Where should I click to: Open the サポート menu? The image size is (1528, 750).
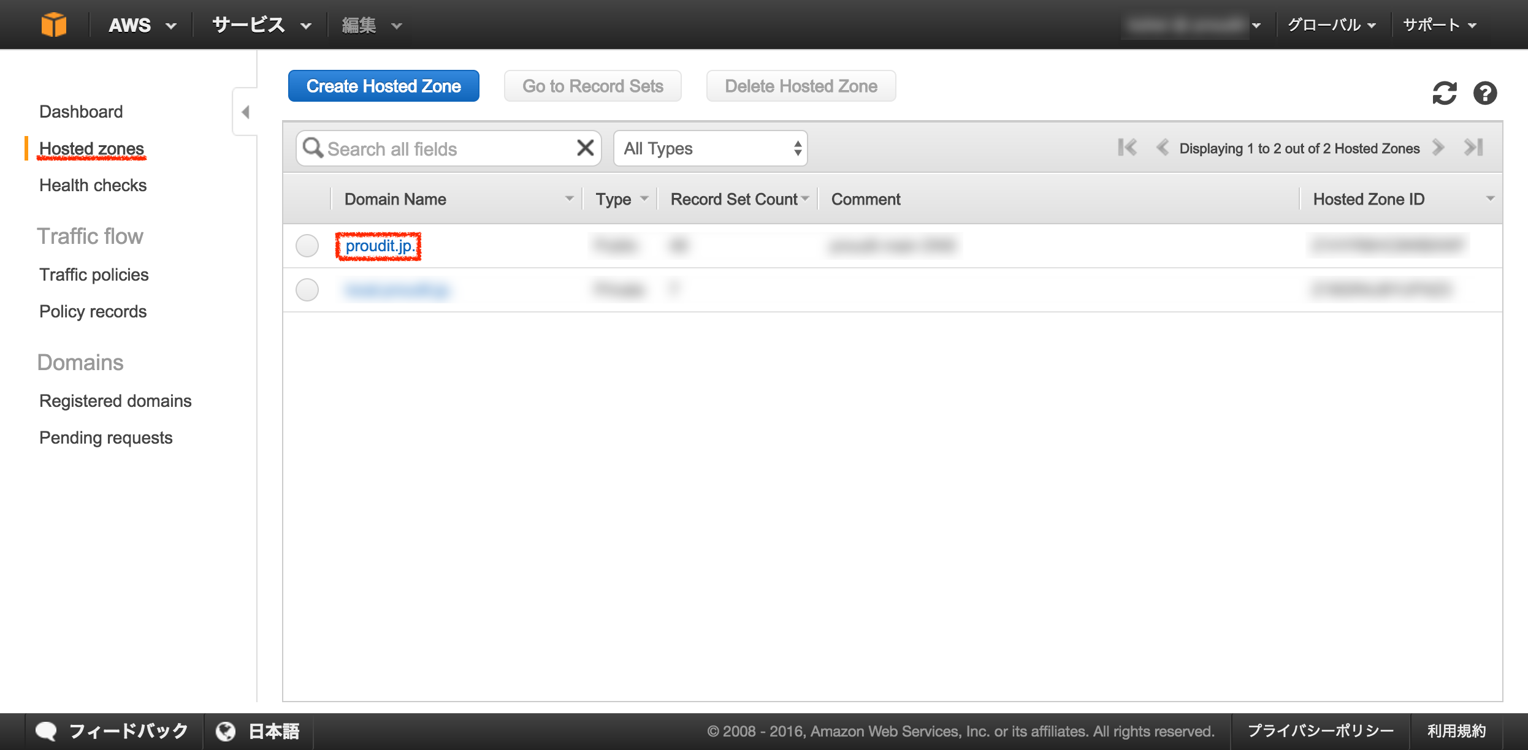1439,25
